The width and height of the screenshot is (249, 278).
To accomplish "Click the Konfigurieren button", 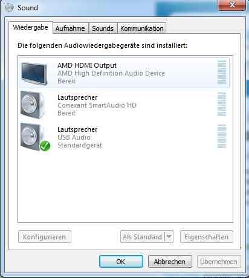I will tap(45, 237).
